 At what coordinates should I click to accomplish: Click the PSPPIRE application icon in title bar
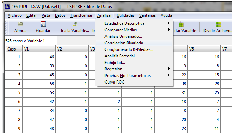click(8, 7)
